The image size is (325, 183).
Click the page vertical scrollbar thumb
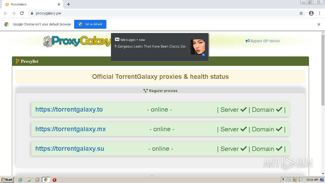point(323,70)
